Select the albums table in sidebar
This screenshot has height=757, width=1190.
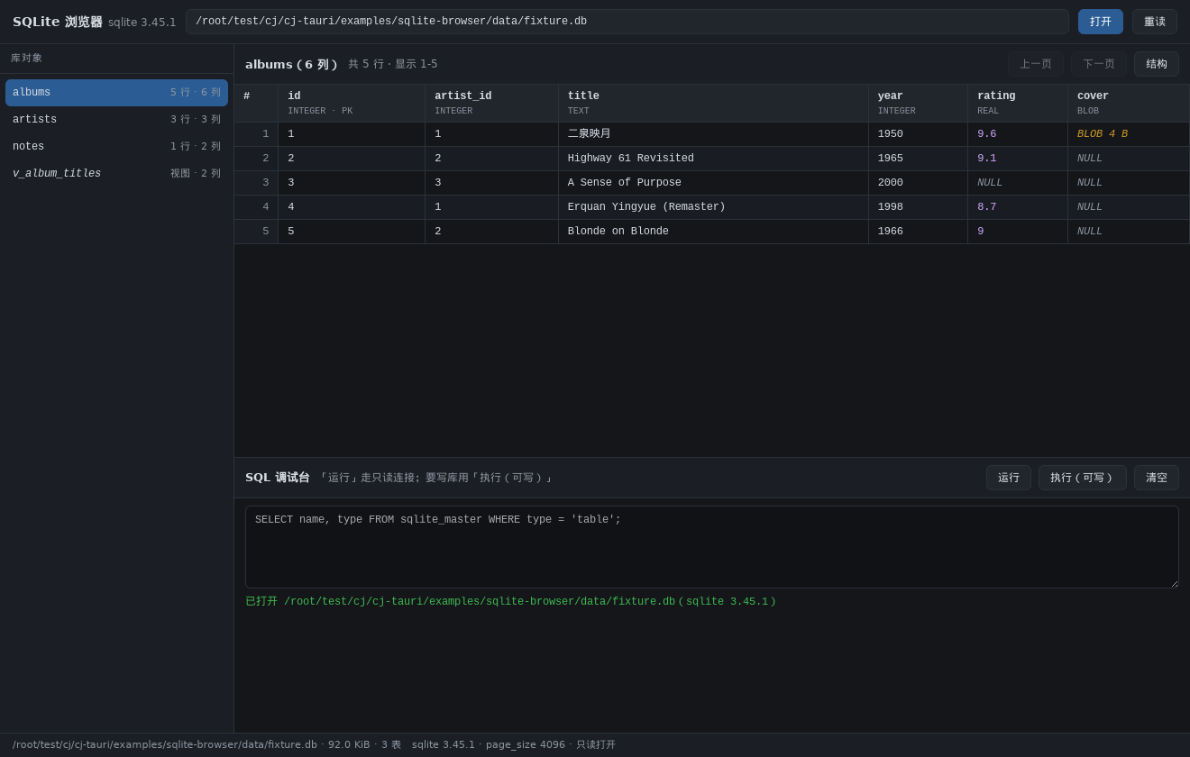pos(116,93)
